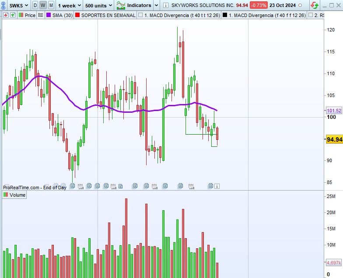Viewport: 343px width, 278px height.
Task: Enable MACD Divergencia (t 40 t t 12 26) checkbox
Action: pos(140,15)
